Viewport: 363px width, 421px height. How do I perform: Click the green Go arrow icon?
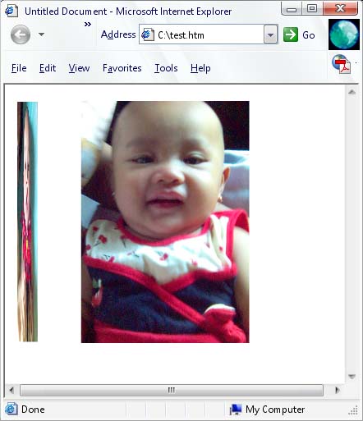pyautogui.click(x=291, y=34)
